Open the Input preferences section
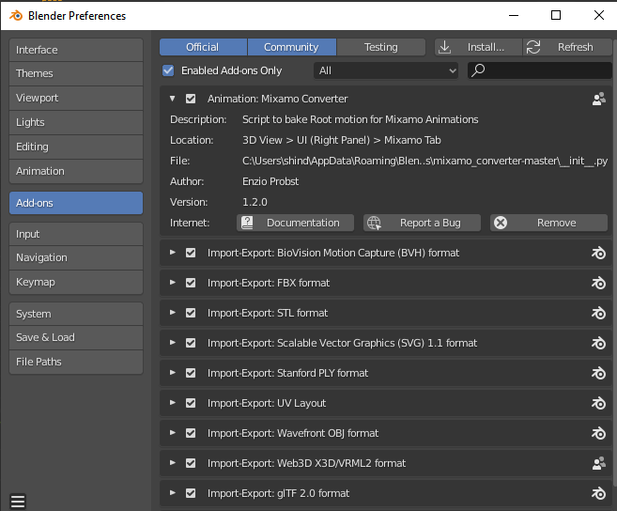 (76, 234)
